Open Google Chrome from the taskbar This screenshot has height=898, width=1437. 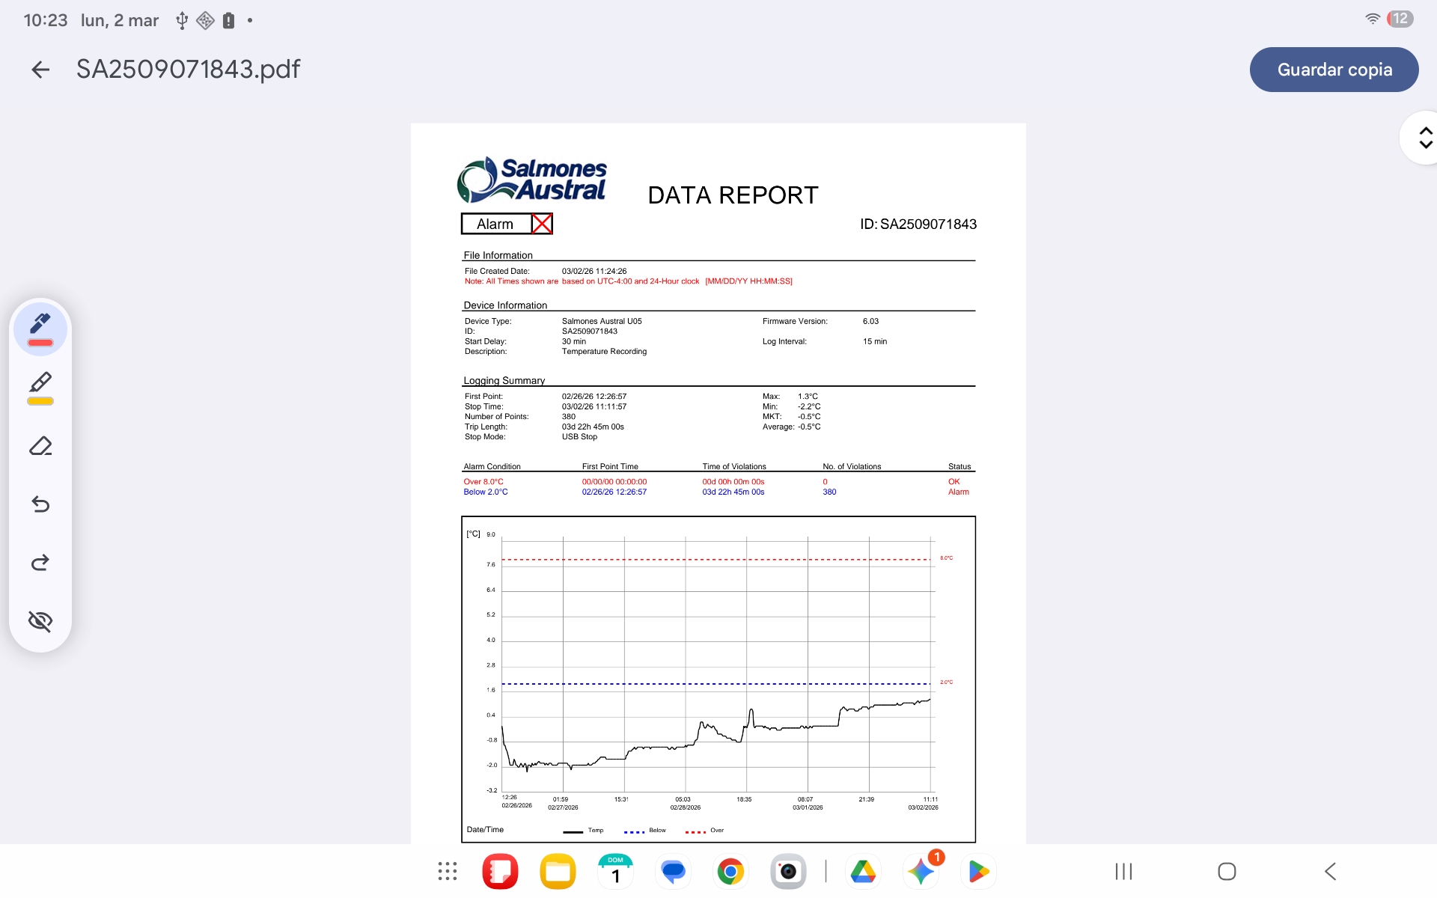pyautogui.click(x=730, y=871)
